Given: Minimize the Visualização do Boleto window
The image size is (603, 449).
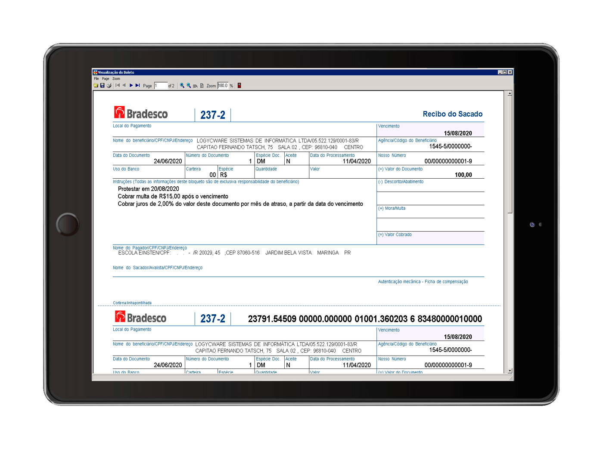Looking at the screenshot, I should (500, 72).
